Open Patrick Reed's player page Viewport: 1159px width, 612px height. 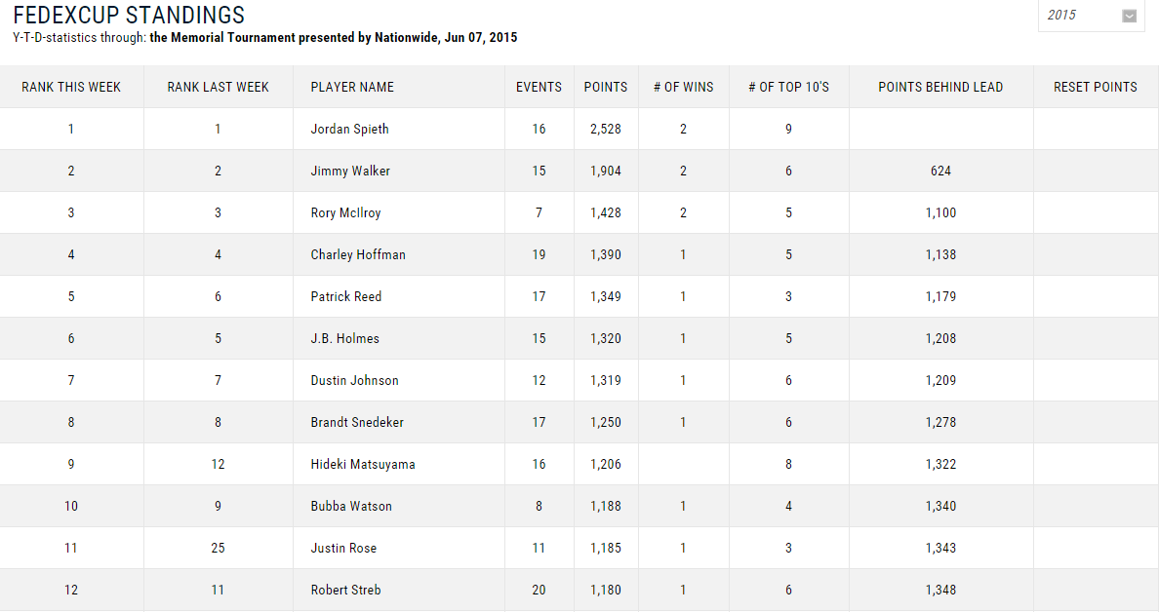[x=345, y=297]
